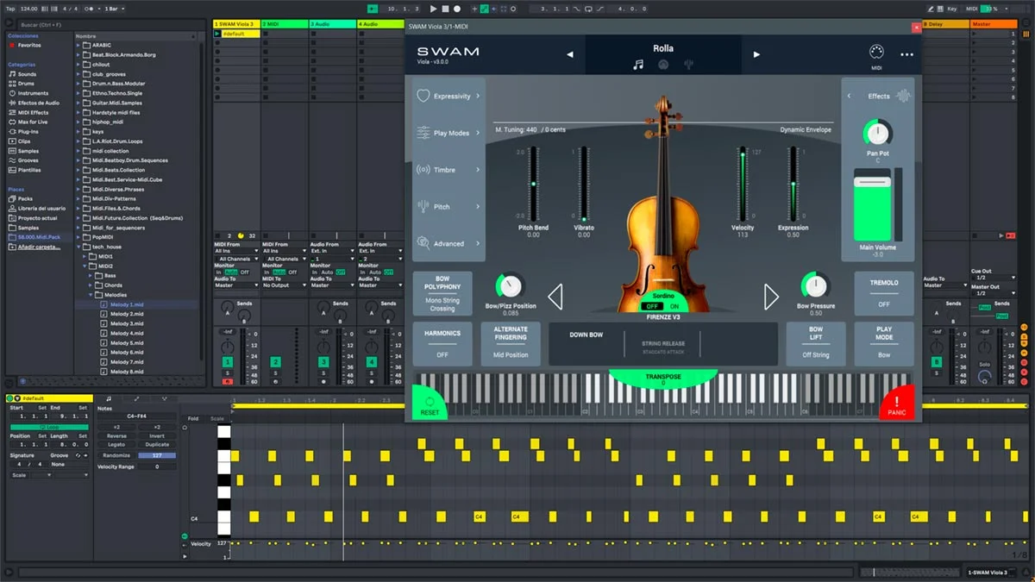Click the Main Volume fader
This screenshot has width=1035, height=582.
point(872,205)
